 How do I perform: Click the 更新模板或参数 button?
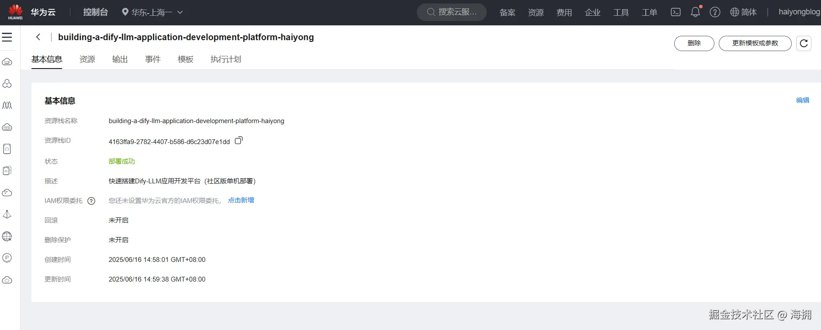[x=755, y=43]
